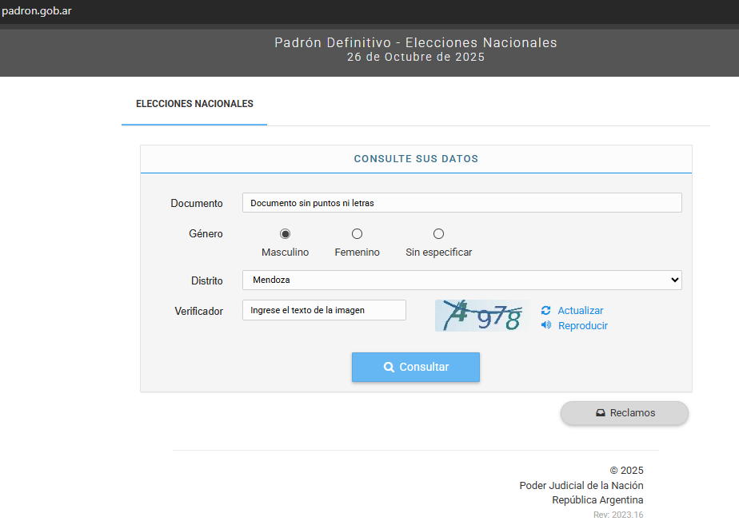Choose the Femenino radio button
The image size is (739, 529).
pyautogui.click(x=357, y=234)
